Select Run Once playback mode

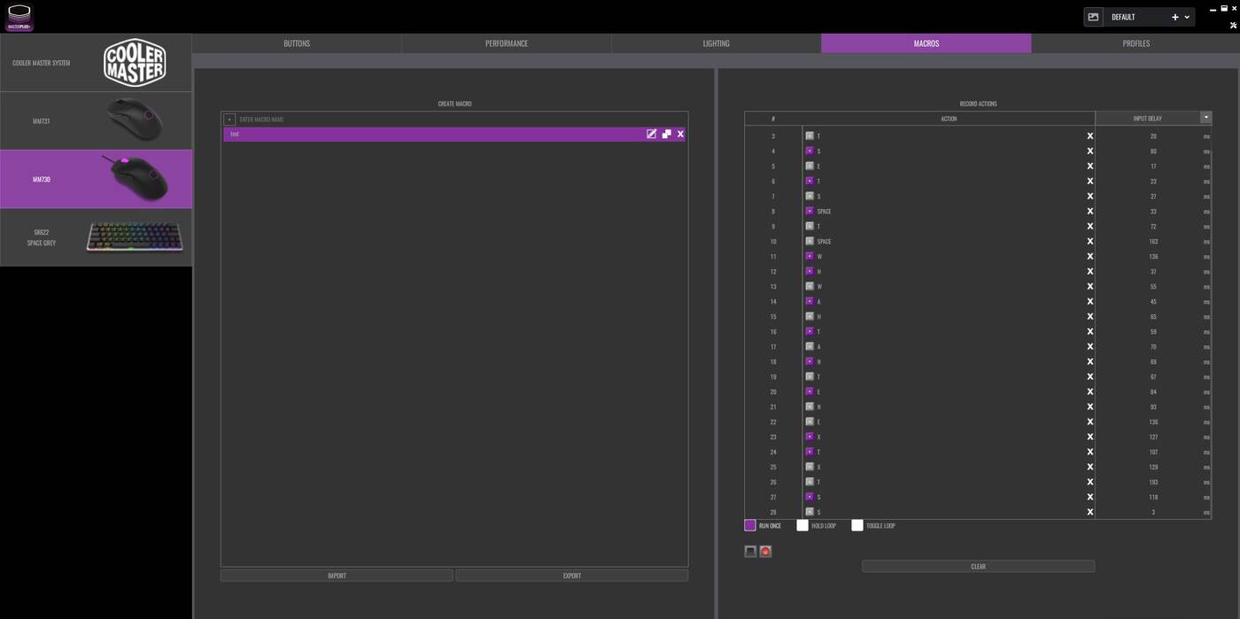(750, 525)
